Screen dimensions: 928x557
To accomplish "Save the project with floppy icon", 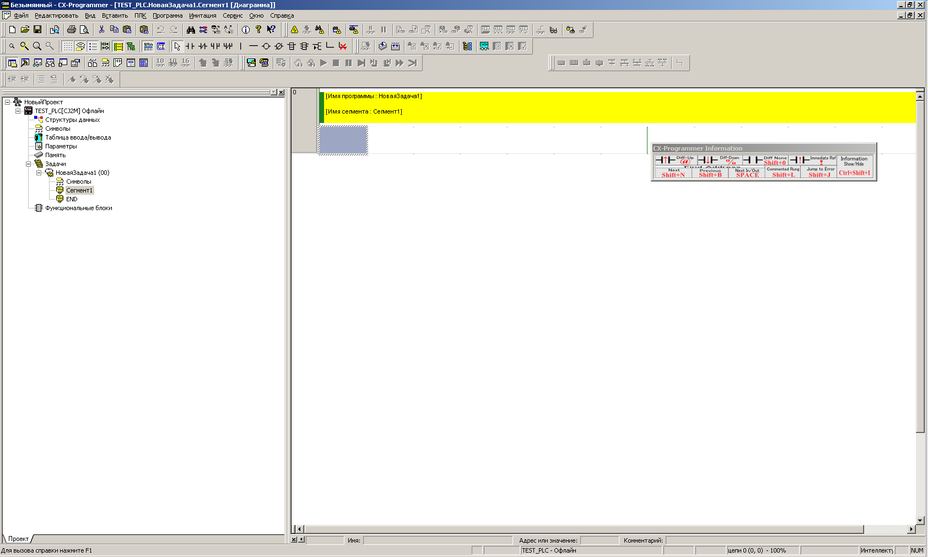I will click(37, 30).
